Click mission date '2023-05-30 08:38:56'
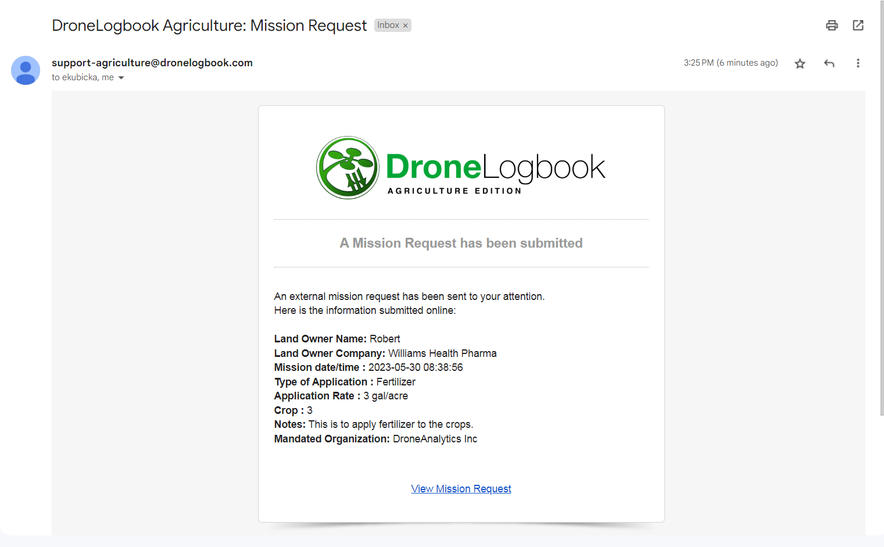The image size is (884, 547). click(416, 367)
